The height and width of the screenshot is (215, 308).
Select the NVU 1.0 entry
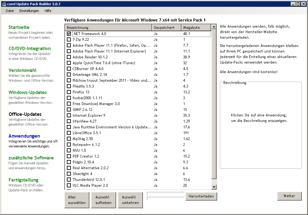coord(79,150)
